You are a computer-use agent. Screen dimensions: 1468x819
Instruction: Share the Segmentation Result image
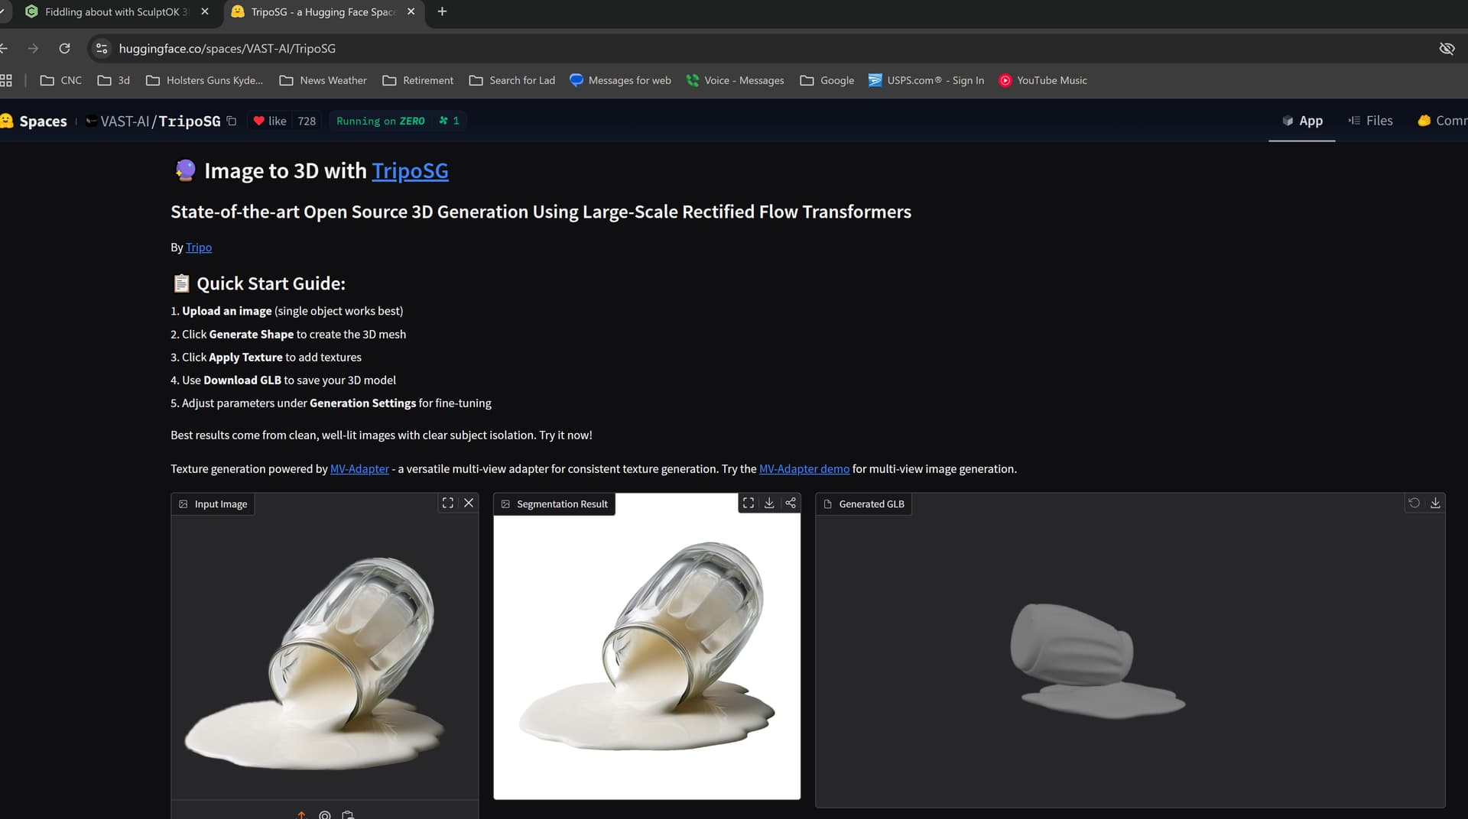[791, 503]
